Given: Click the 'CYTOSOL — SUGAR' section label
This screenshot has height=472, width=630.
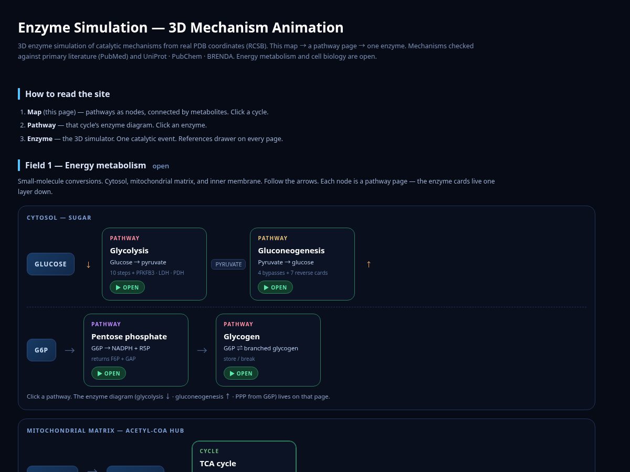Looking at the screenshot, I should pyautogui.click(x=59, y=218).
